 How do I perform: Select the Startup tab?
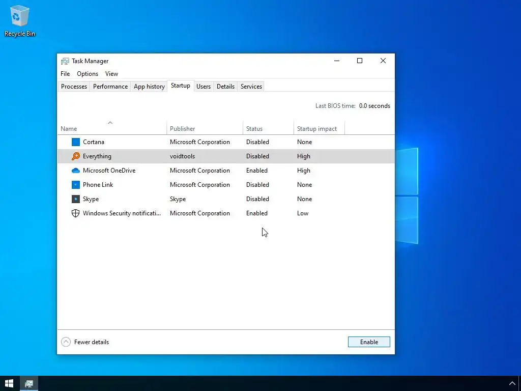181,86
